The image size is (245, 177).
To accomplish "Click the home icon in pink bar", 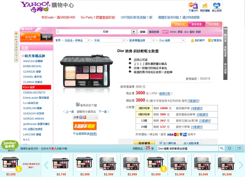I will pyautogui.click(x=23, y=29).
